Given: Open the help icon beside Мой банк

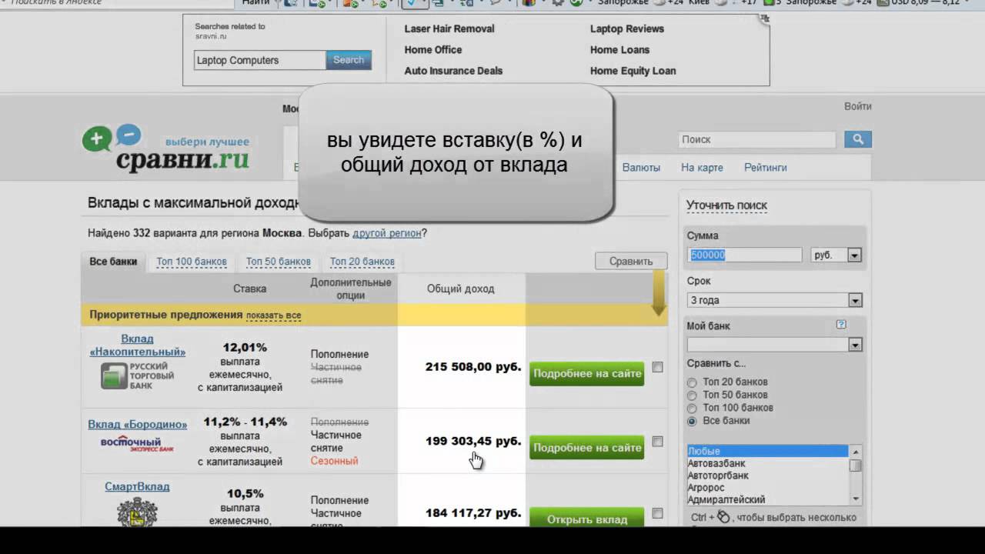Looking at the screenshot, I should pos(841,325).
